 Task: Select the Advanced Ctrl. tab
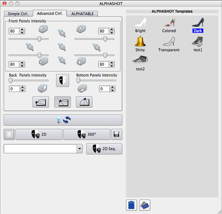[50, 13]
